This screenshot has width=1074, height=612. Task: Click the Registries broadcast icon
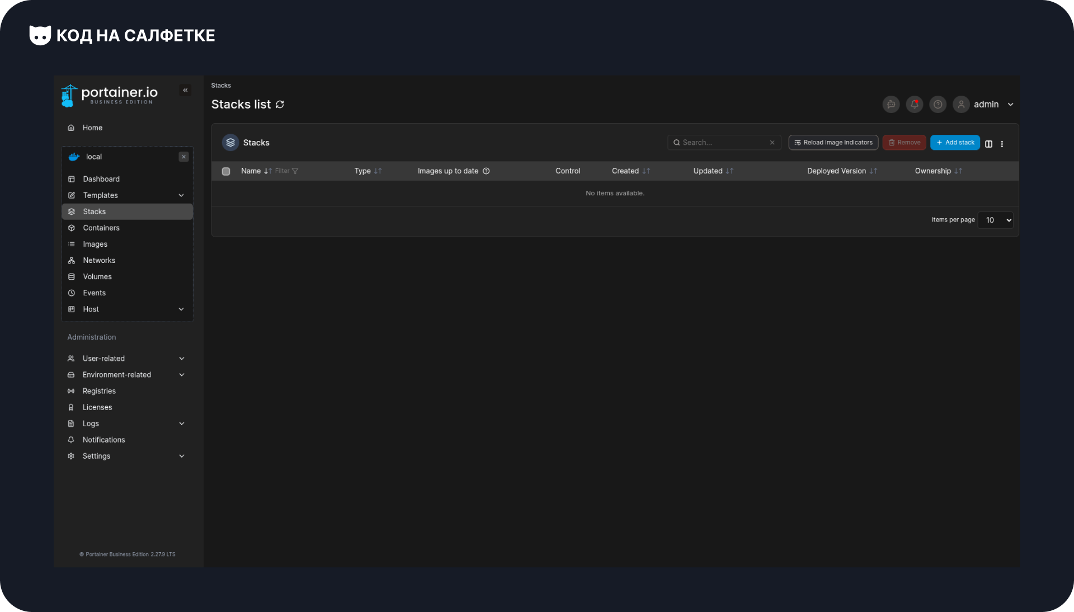(x=71, y=391)
